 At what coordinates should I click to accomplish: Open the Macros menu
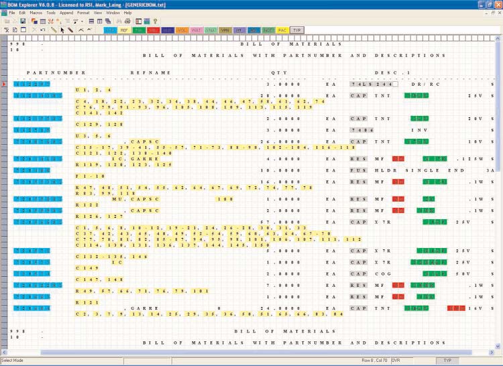coord(36,13)
